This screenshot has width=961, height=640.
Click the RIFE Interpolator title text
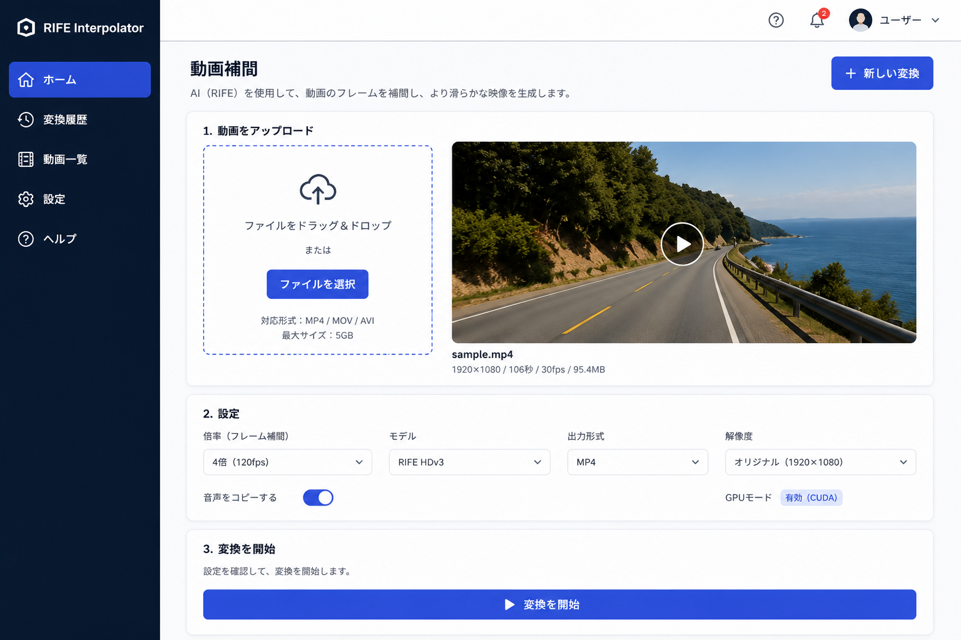93,27
